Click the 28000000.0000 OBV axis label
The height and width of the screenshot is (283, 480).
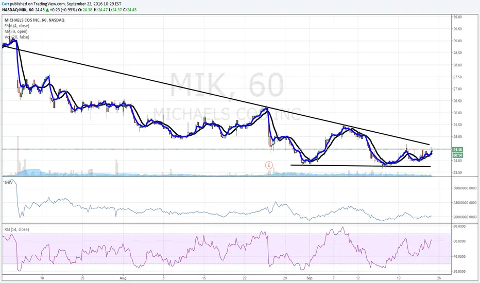pyautogui.click(x=465, y=203)
